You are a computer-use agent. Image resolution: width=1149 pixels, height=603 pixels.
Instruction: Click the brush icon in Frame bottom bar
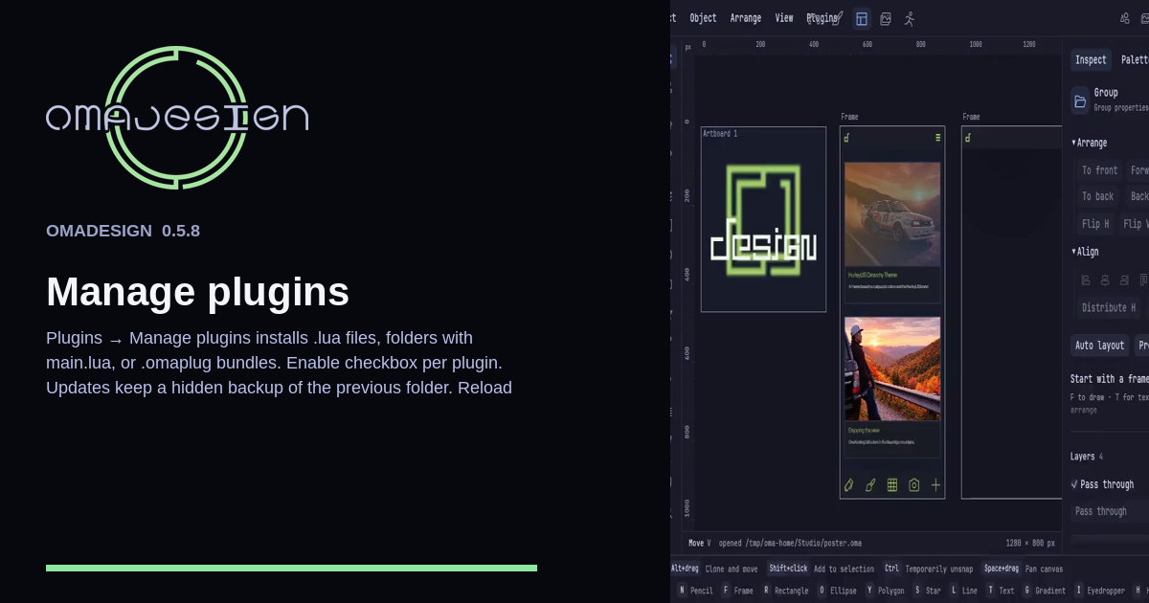tap(870, 485)
